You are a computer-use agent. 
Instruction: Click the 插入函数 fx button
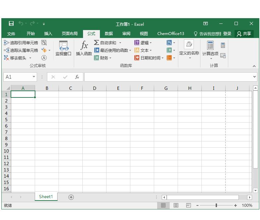84,48
